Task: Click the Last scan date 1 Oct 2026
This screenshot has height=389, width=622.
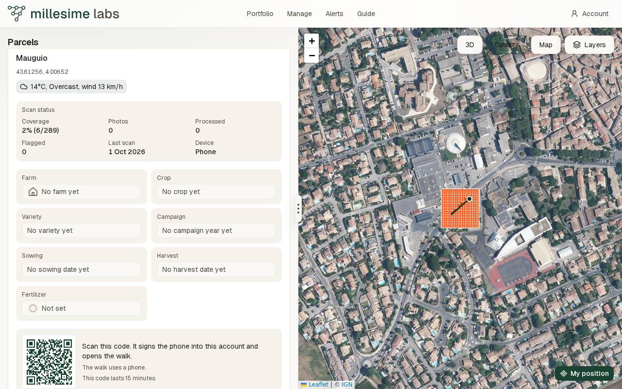Action: pyautogui.click(x=127, y=152)
